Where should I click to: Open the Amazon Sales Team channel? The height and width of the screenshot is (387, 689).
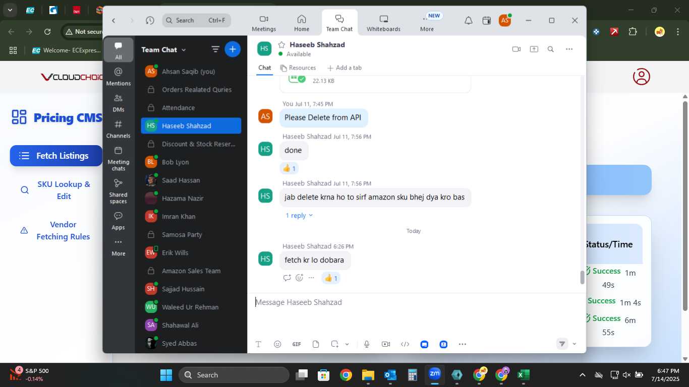[x=191, y=271]
